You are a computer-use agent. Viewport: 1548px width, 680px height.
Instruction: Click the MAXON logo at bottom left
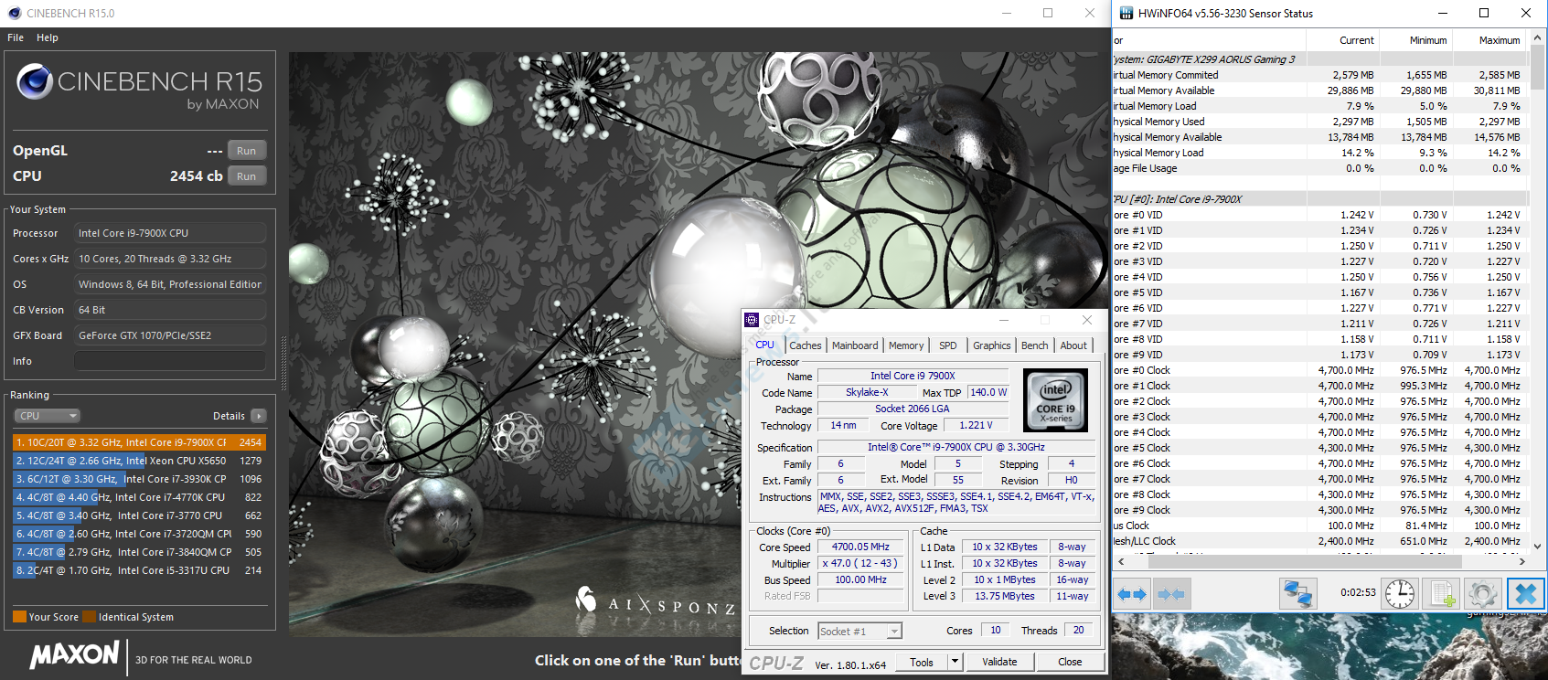pyautogui.click(x=74, y=654)
